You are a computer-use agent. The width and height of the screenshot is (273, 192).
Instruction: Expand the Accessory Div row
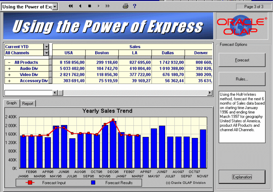(9, 81)
